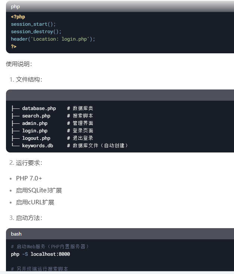This screenshot has width=234, height=274.
Task: Click the opening <?php tag
Action: pos(18,17)
